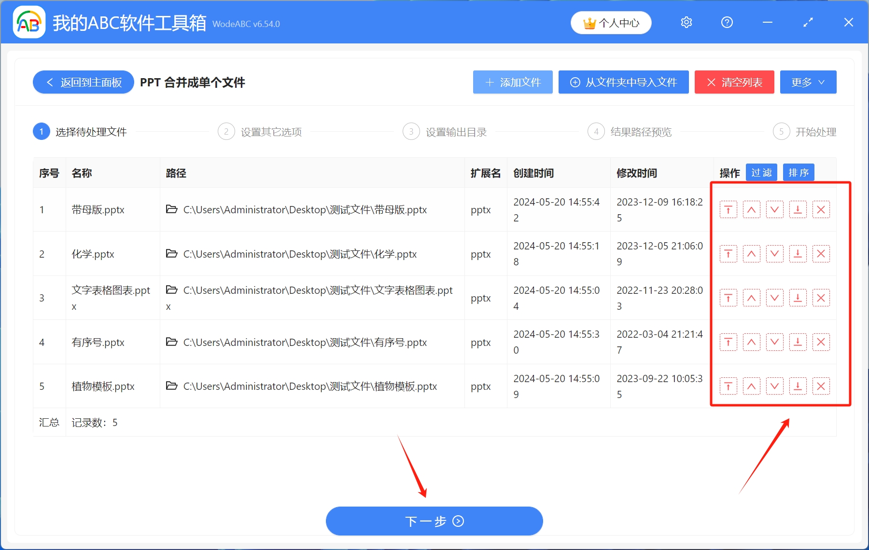The width and height of the screenshot is (869, 550).
Task: Open the settings gear in the title bar
Action: click(686, 22)
